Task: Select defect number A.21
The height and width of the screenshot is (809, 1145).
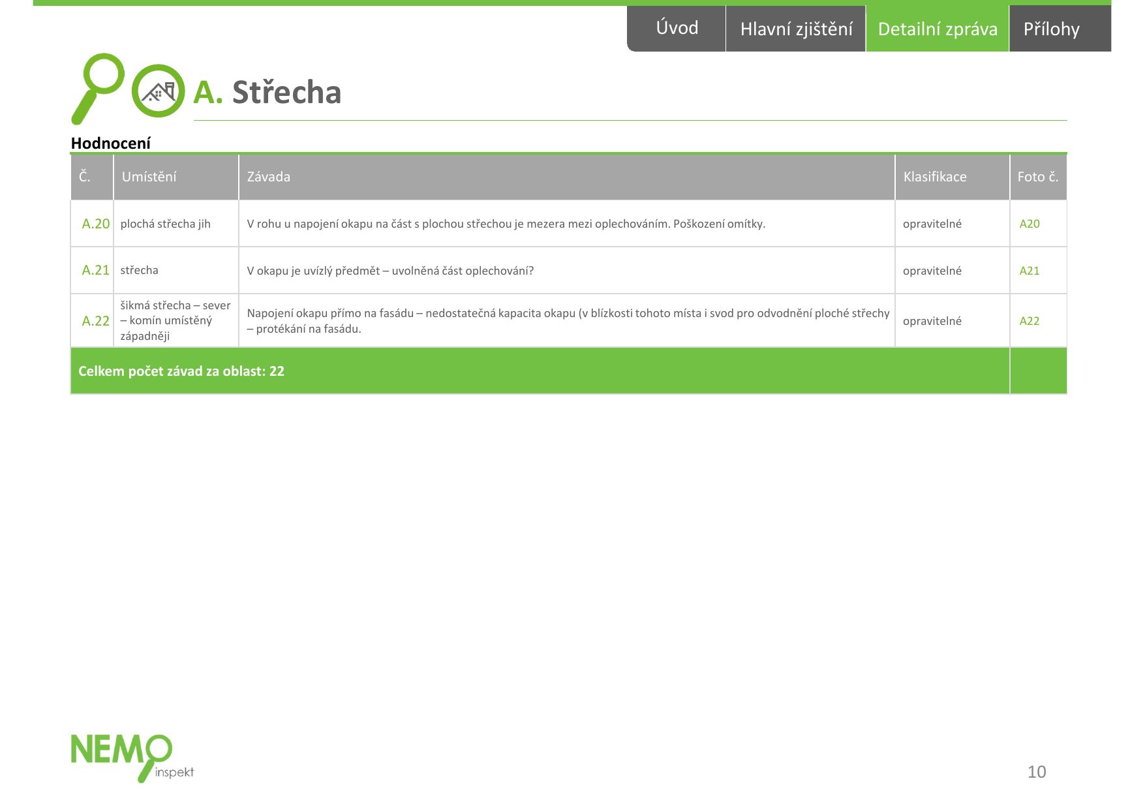Action: tap(95, 270)
